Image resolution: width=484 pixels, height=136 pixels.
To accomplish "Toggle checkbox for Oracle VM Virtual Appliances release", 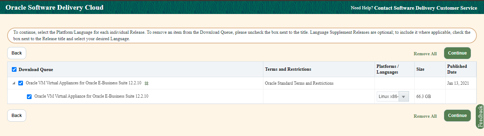I will pyautogui.click(x=21, y=83).
